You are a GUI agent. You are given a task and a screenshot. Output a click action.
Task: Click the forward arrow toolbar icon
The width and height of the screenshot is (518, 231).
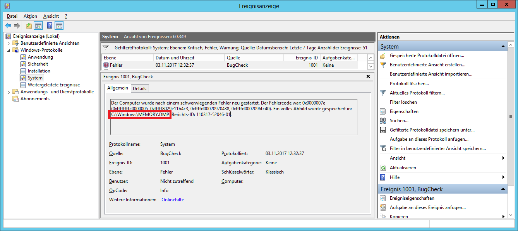pyautogui.click(x=17, y=26)
